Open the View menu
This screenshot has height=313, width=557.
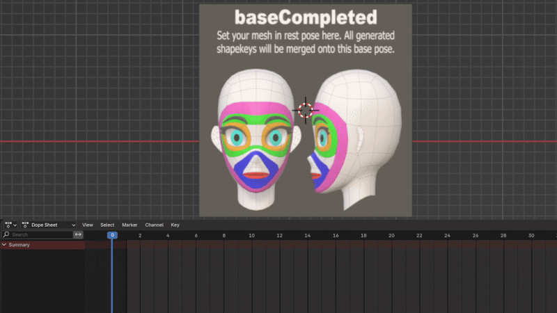(88, 225)
